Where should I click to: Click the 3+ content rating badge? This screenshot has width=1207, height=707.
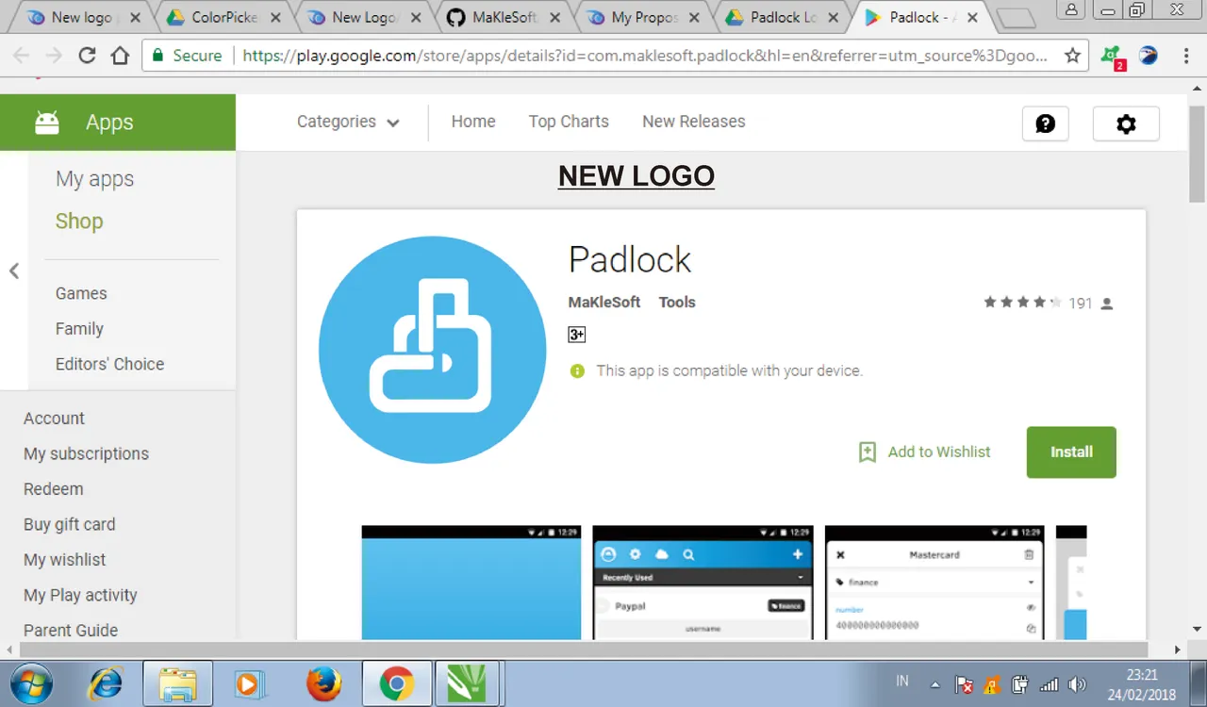577,335
